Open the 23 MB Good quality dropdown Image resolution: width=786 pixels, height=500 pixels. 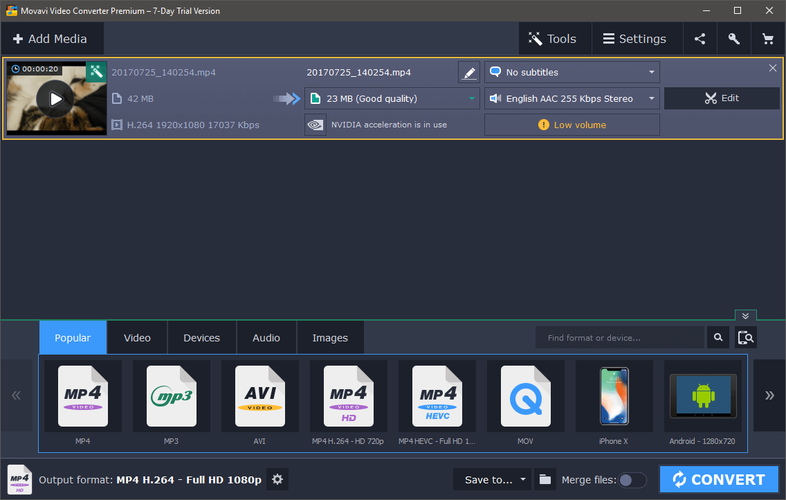coord(392,98)
